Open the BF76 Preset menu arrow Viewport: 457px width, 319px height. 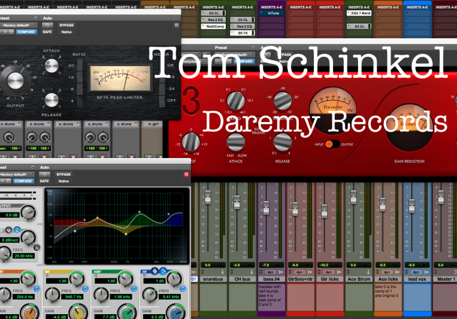[x=35, y=18]
